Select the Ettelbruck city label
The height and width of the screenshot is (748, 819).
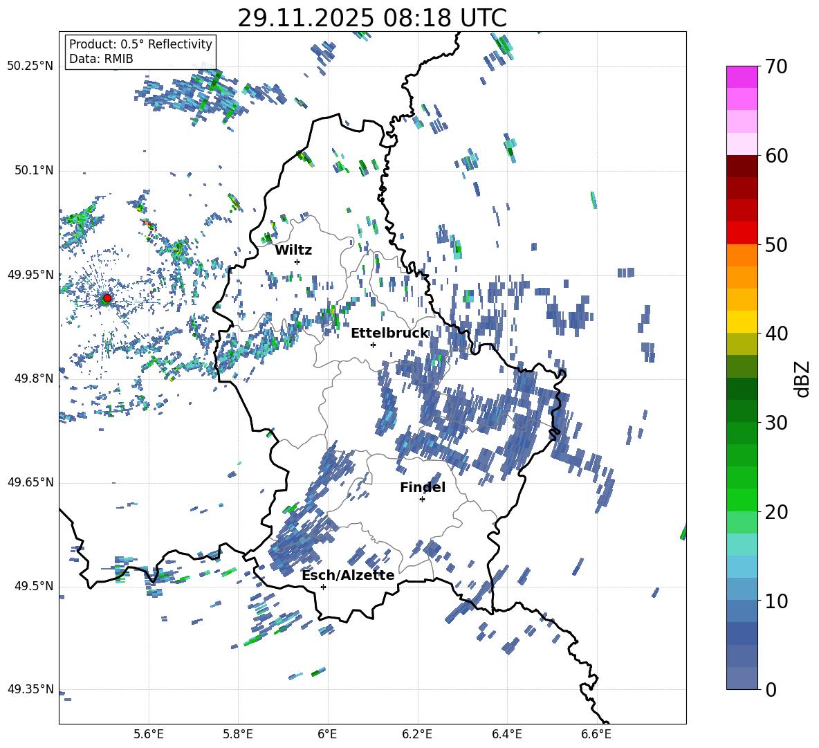pyautogui.click(x=389, y=333)
